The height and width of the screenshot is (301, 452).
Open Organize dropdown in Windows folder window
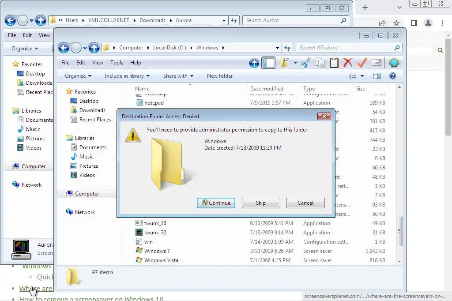[78, 76]
